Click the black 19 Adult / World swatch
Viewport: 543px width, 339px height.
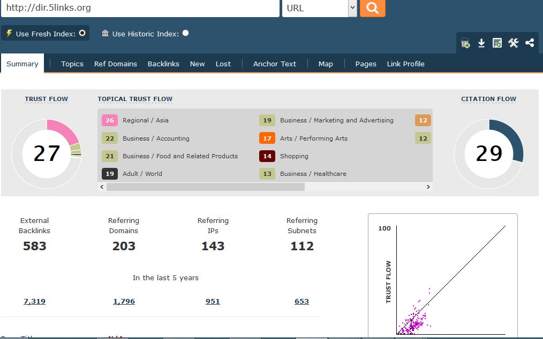(x=110, y=174)
